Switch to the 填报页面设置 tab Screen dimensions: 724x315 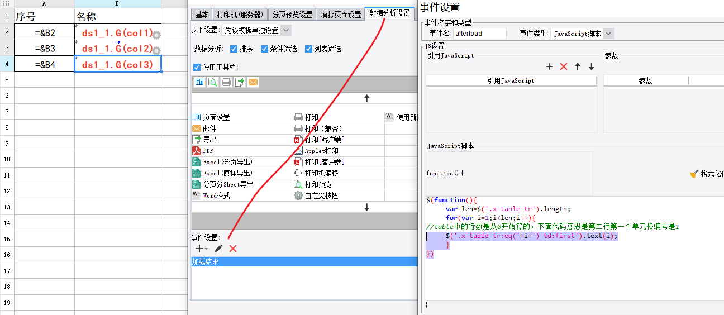[x=340, y=15]
